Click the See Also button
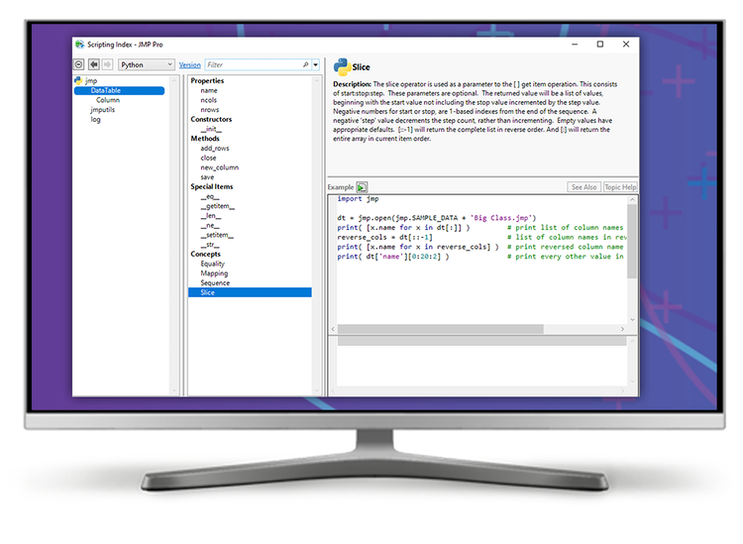The image size is (743, 544). click(584, 187)
